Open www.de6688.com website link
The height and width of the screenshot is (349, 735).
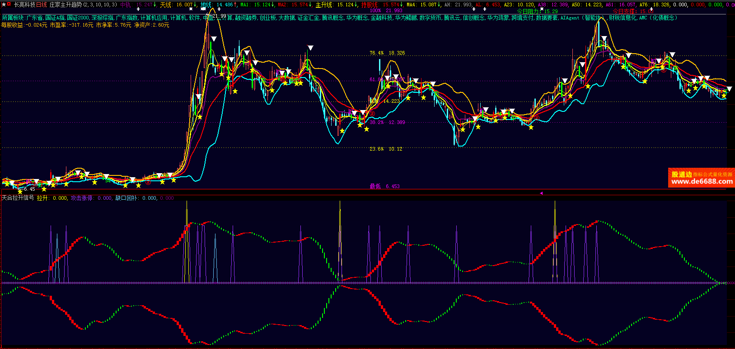[x=702, y=182]
